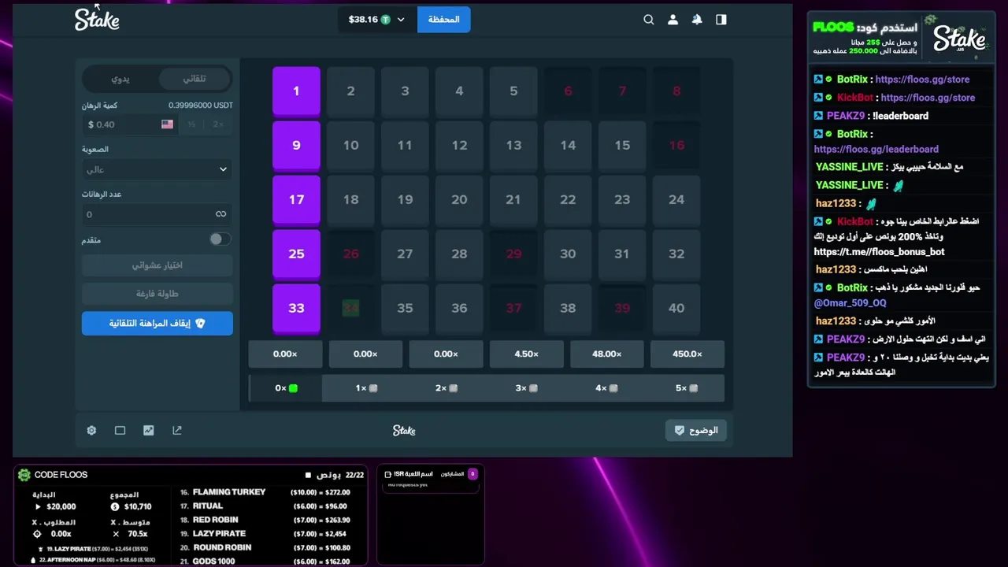Expand the الصعوبة difficulty dropdown
This screenshot has width=1008, height=567.
tap(157, 169)
